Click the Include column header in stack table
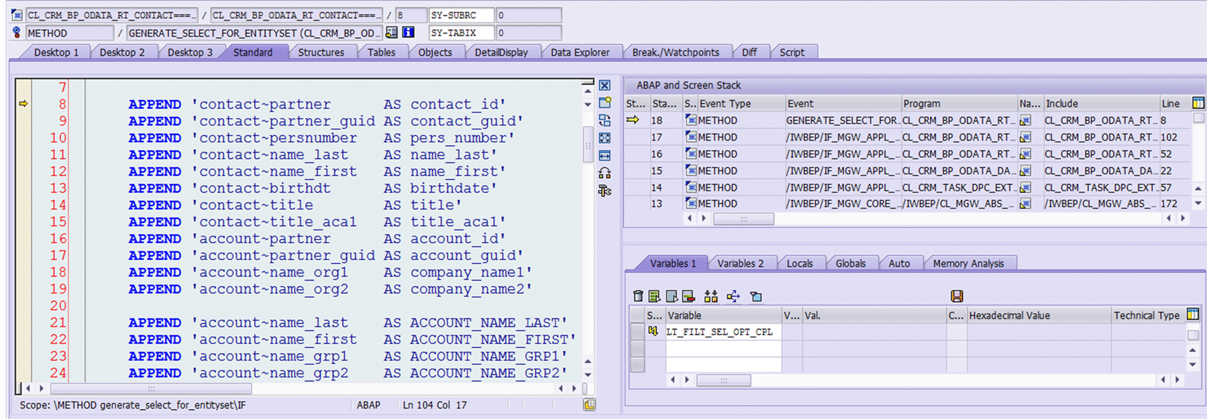The width and height of the screenshot is (1207, 419). [x=1102, y=104]
